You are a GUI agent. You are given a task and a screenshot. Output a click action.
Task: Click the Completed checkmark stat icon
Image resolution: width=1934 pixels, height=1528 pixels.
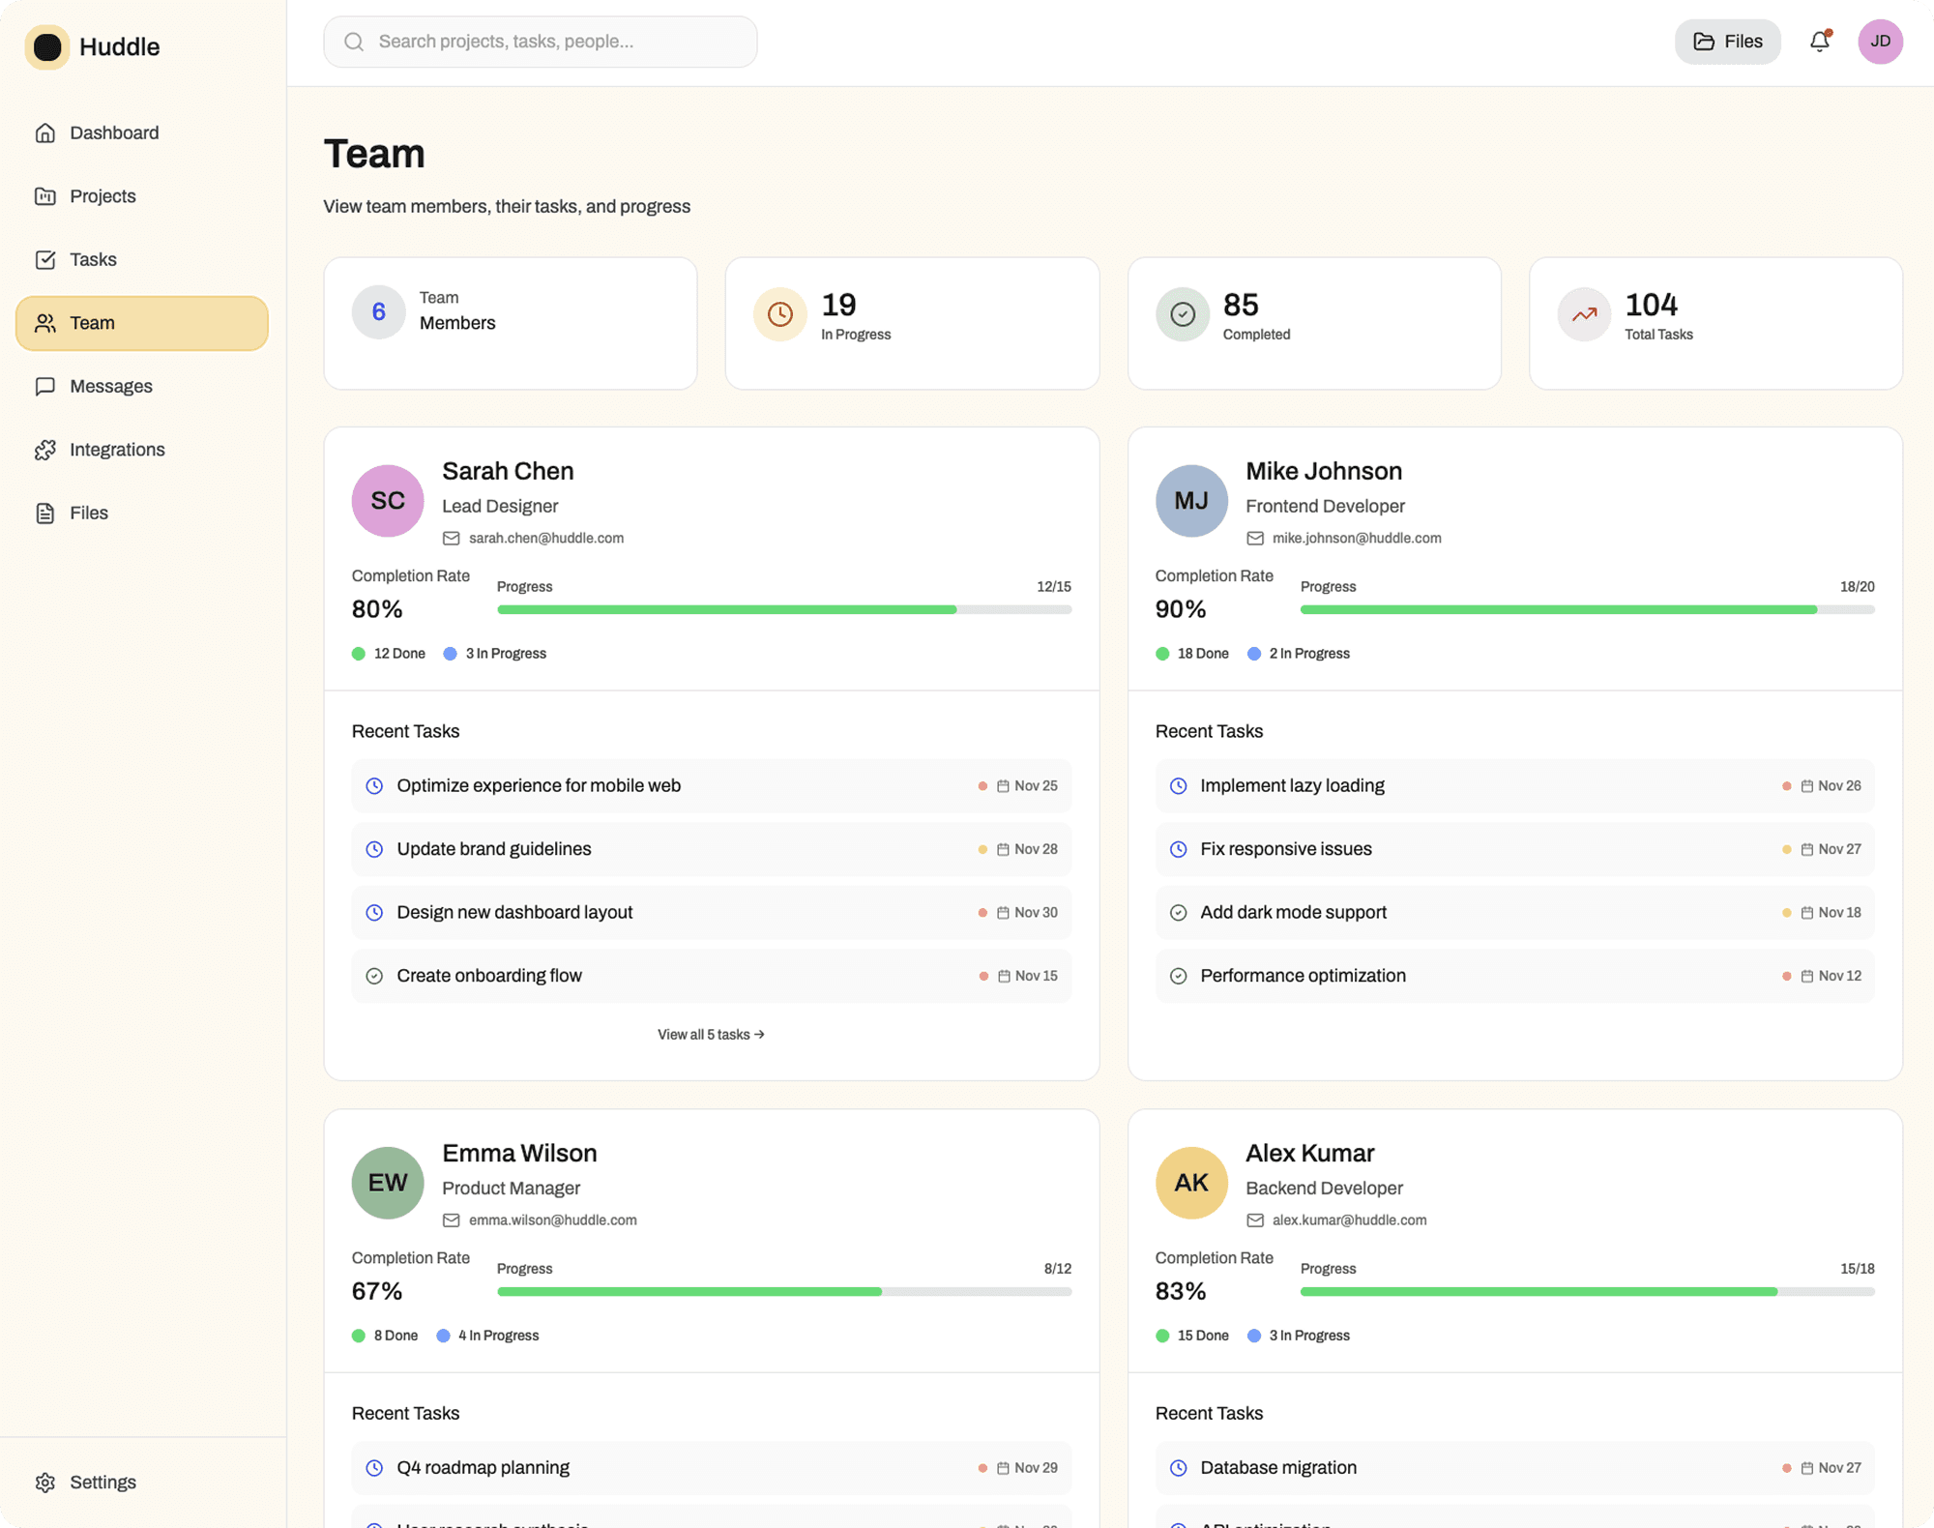[x=1182, y=314]
